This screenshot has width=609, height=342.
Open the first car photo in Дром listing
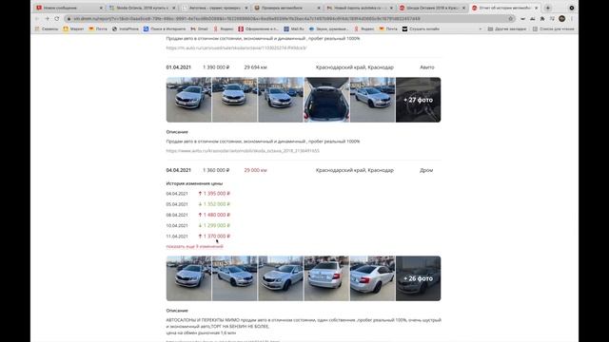click(x=188, y=278)
